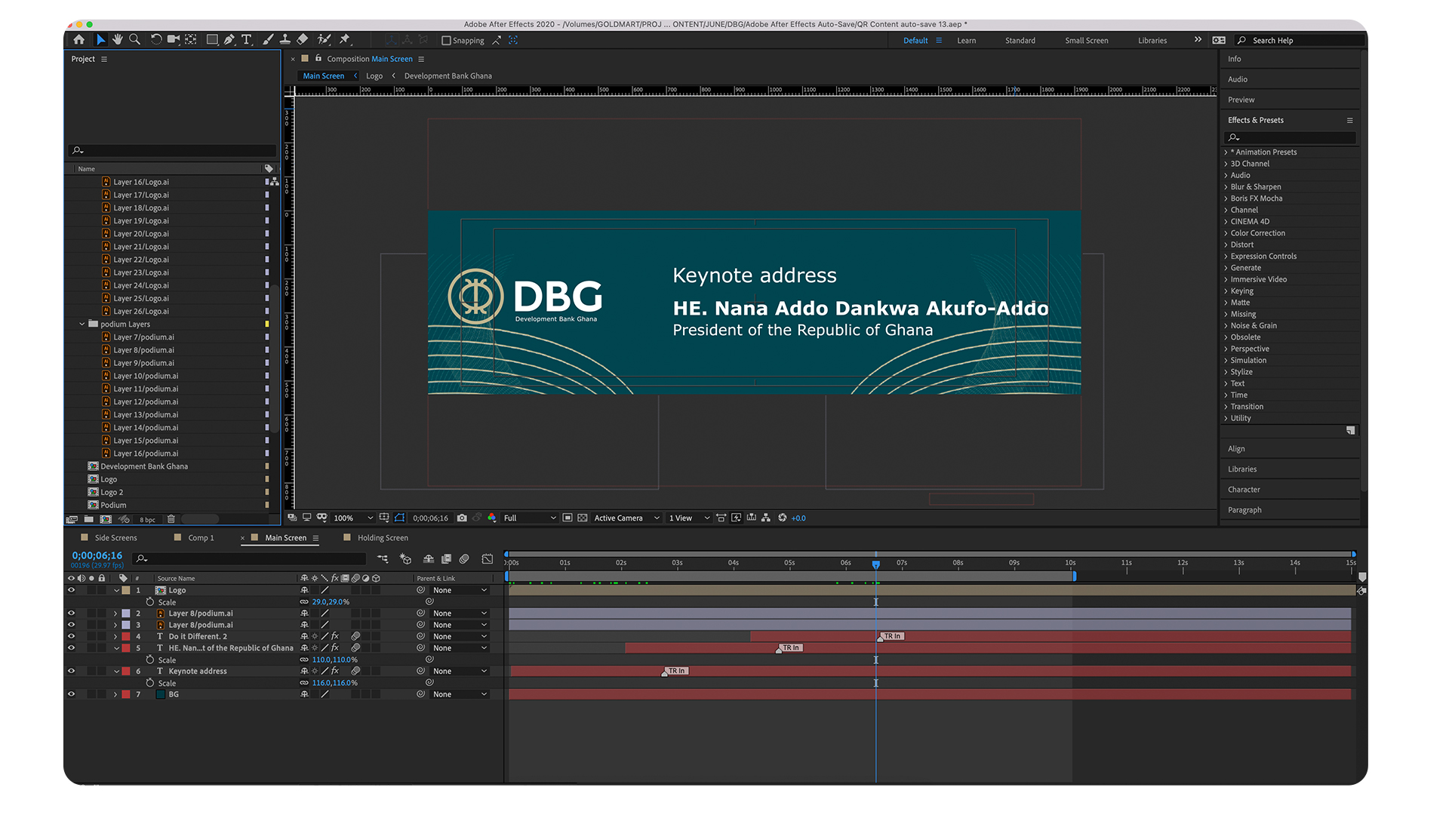Screen dimensions: 1449x815
Task: Select the Brush tool
Action: 268,40
